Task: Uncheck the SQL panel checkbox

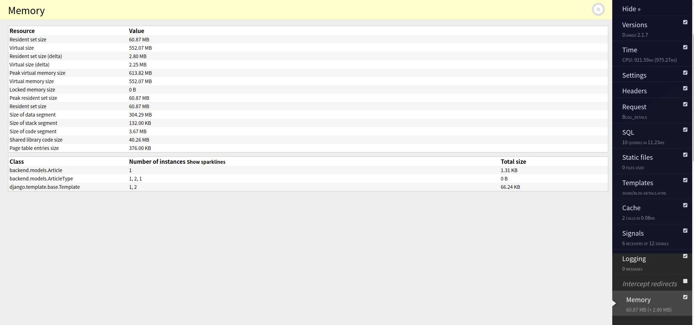Action: (x=685, y=130)
